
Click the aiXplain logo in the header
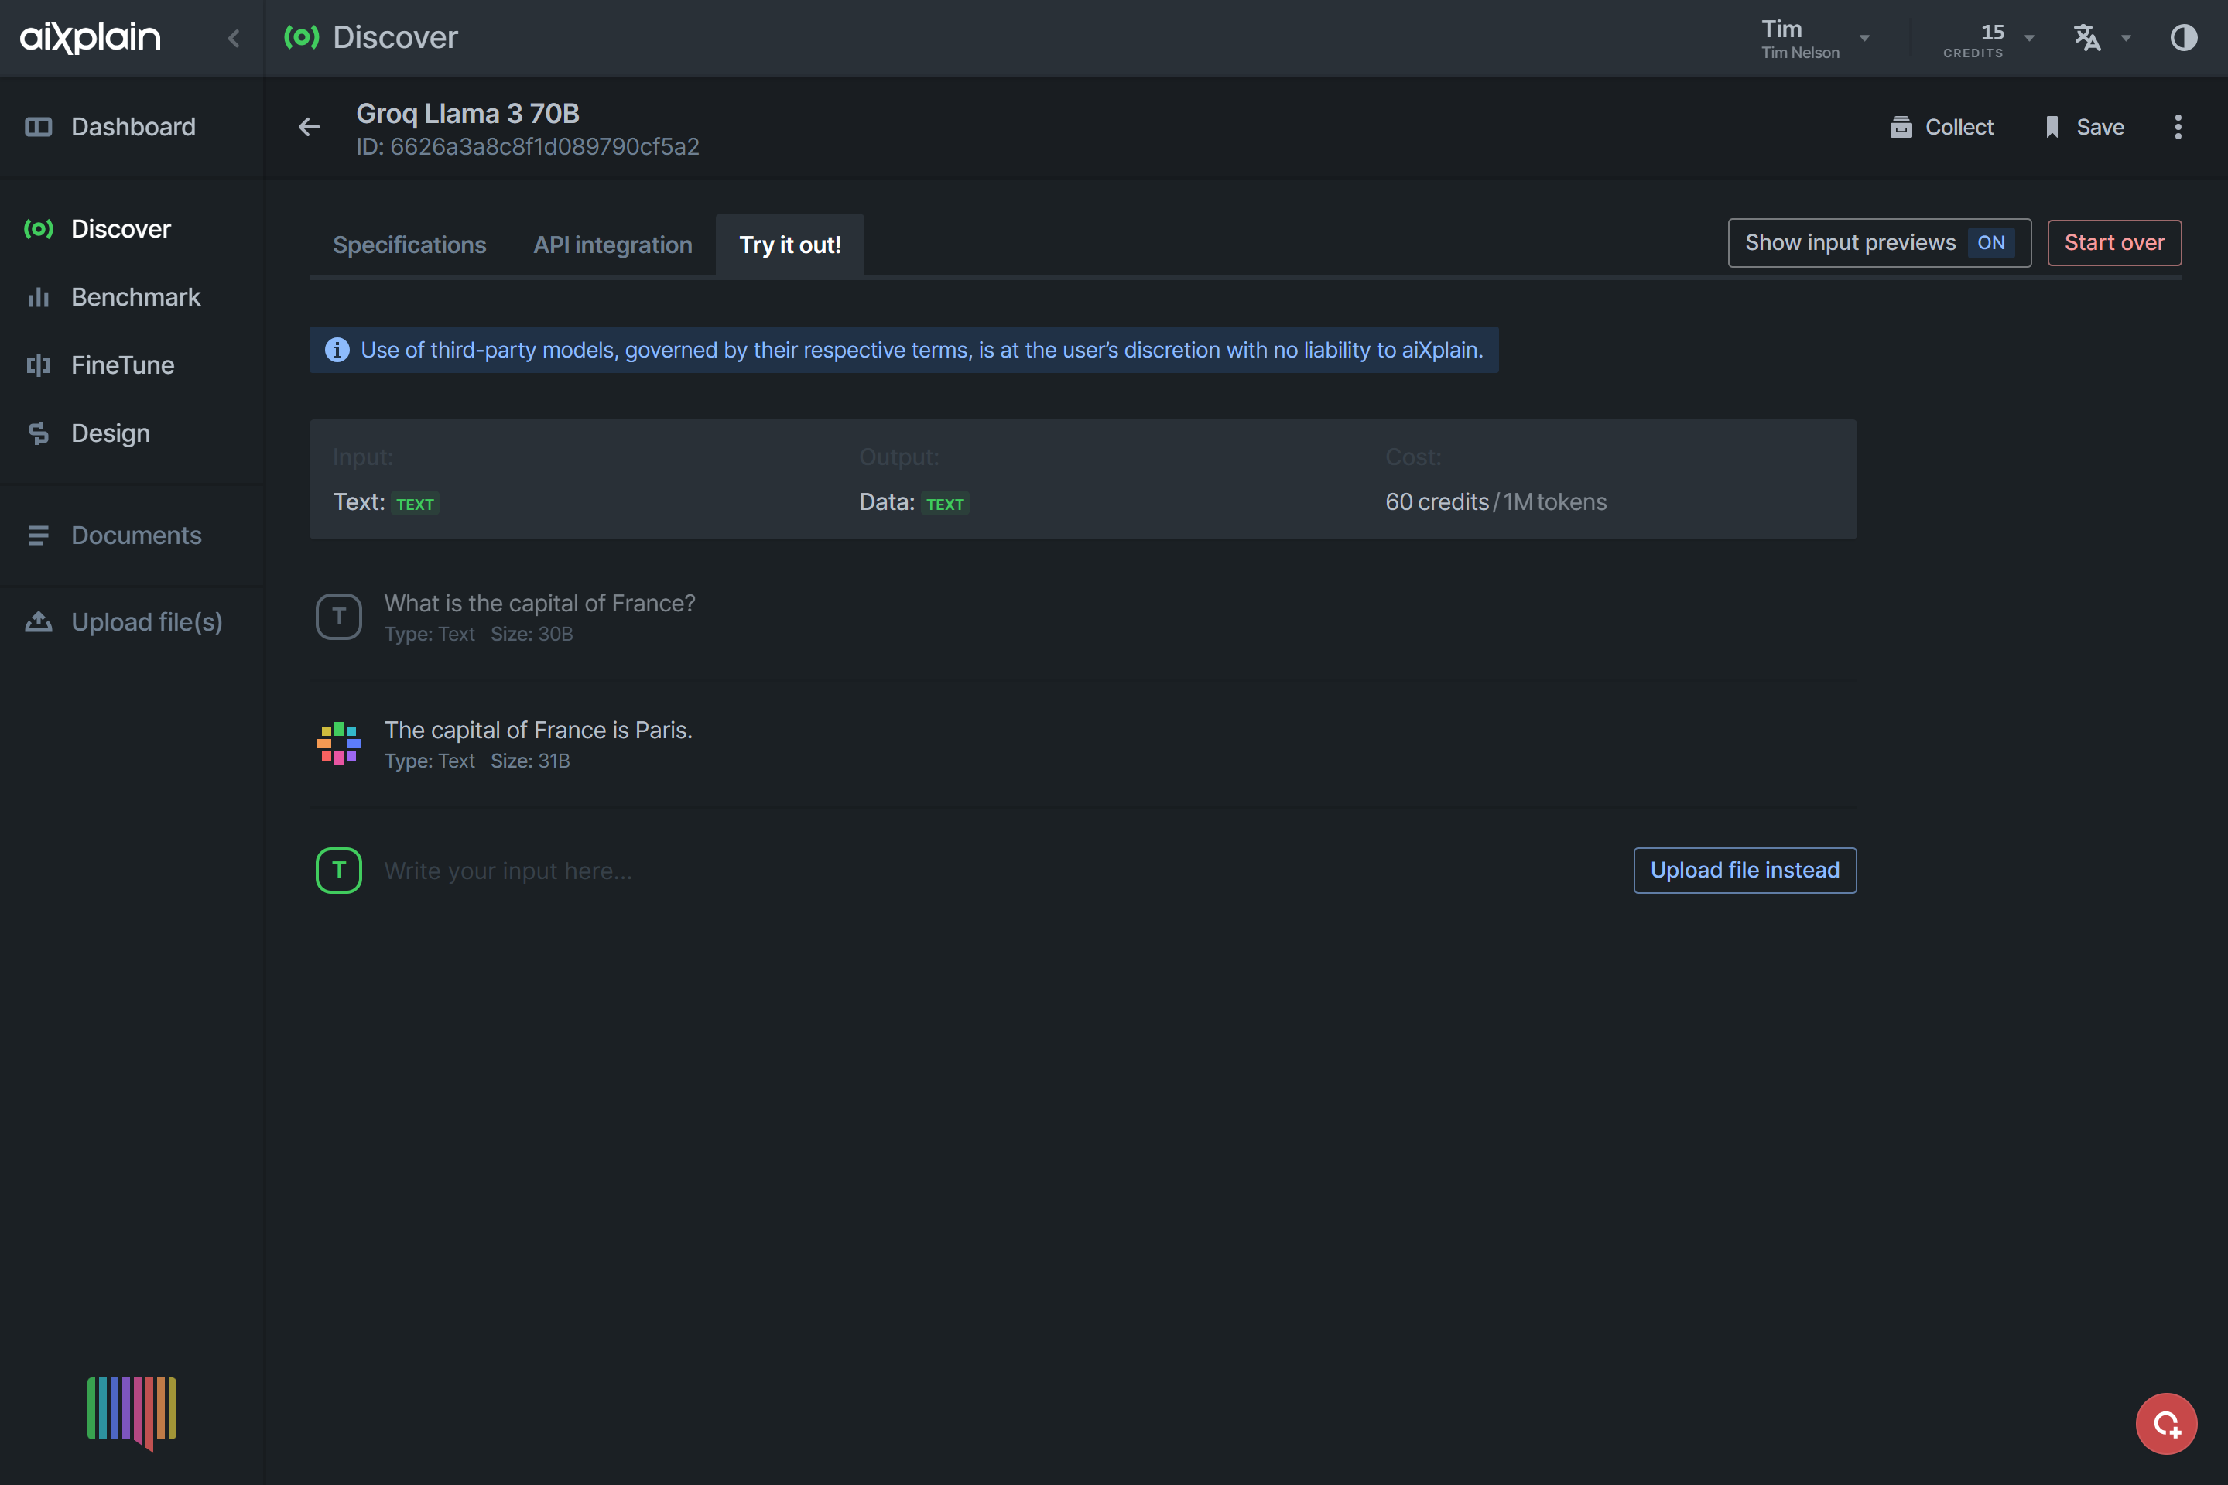click(x=91, y=38)
